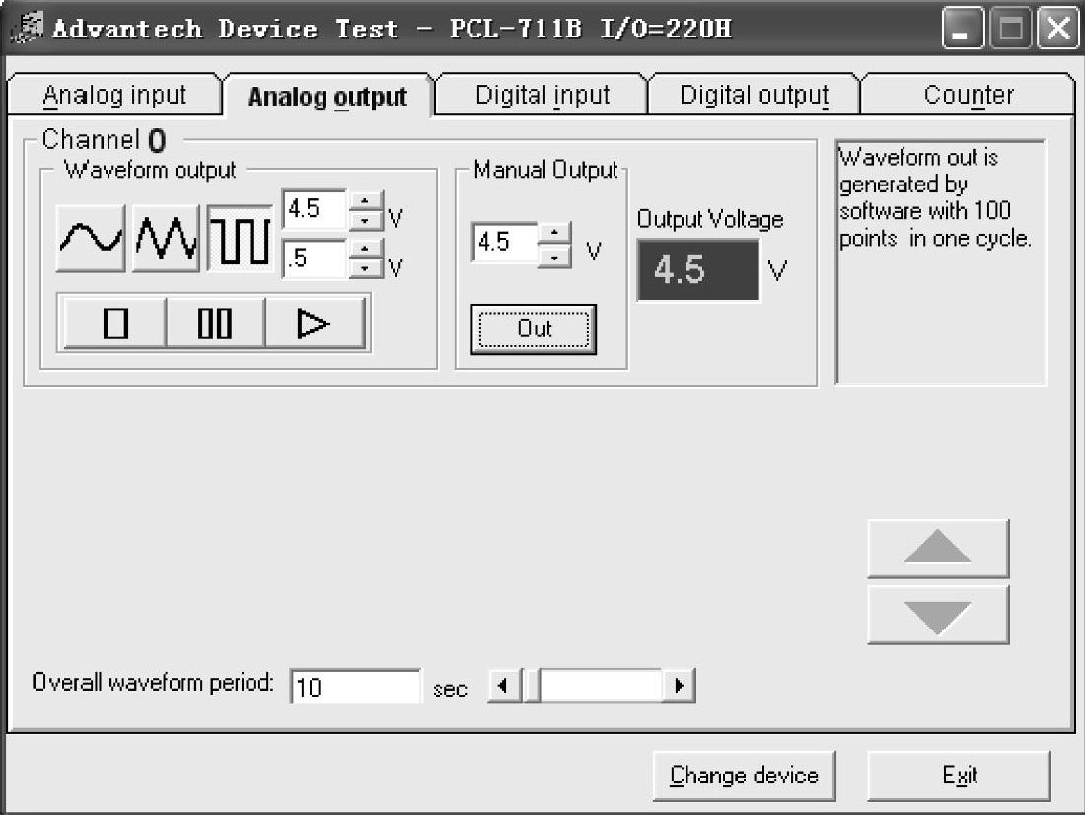Click the waveform info text box
Viewport: 1085px width, 815px height.
pyautogui.click(x=940, y=262)
